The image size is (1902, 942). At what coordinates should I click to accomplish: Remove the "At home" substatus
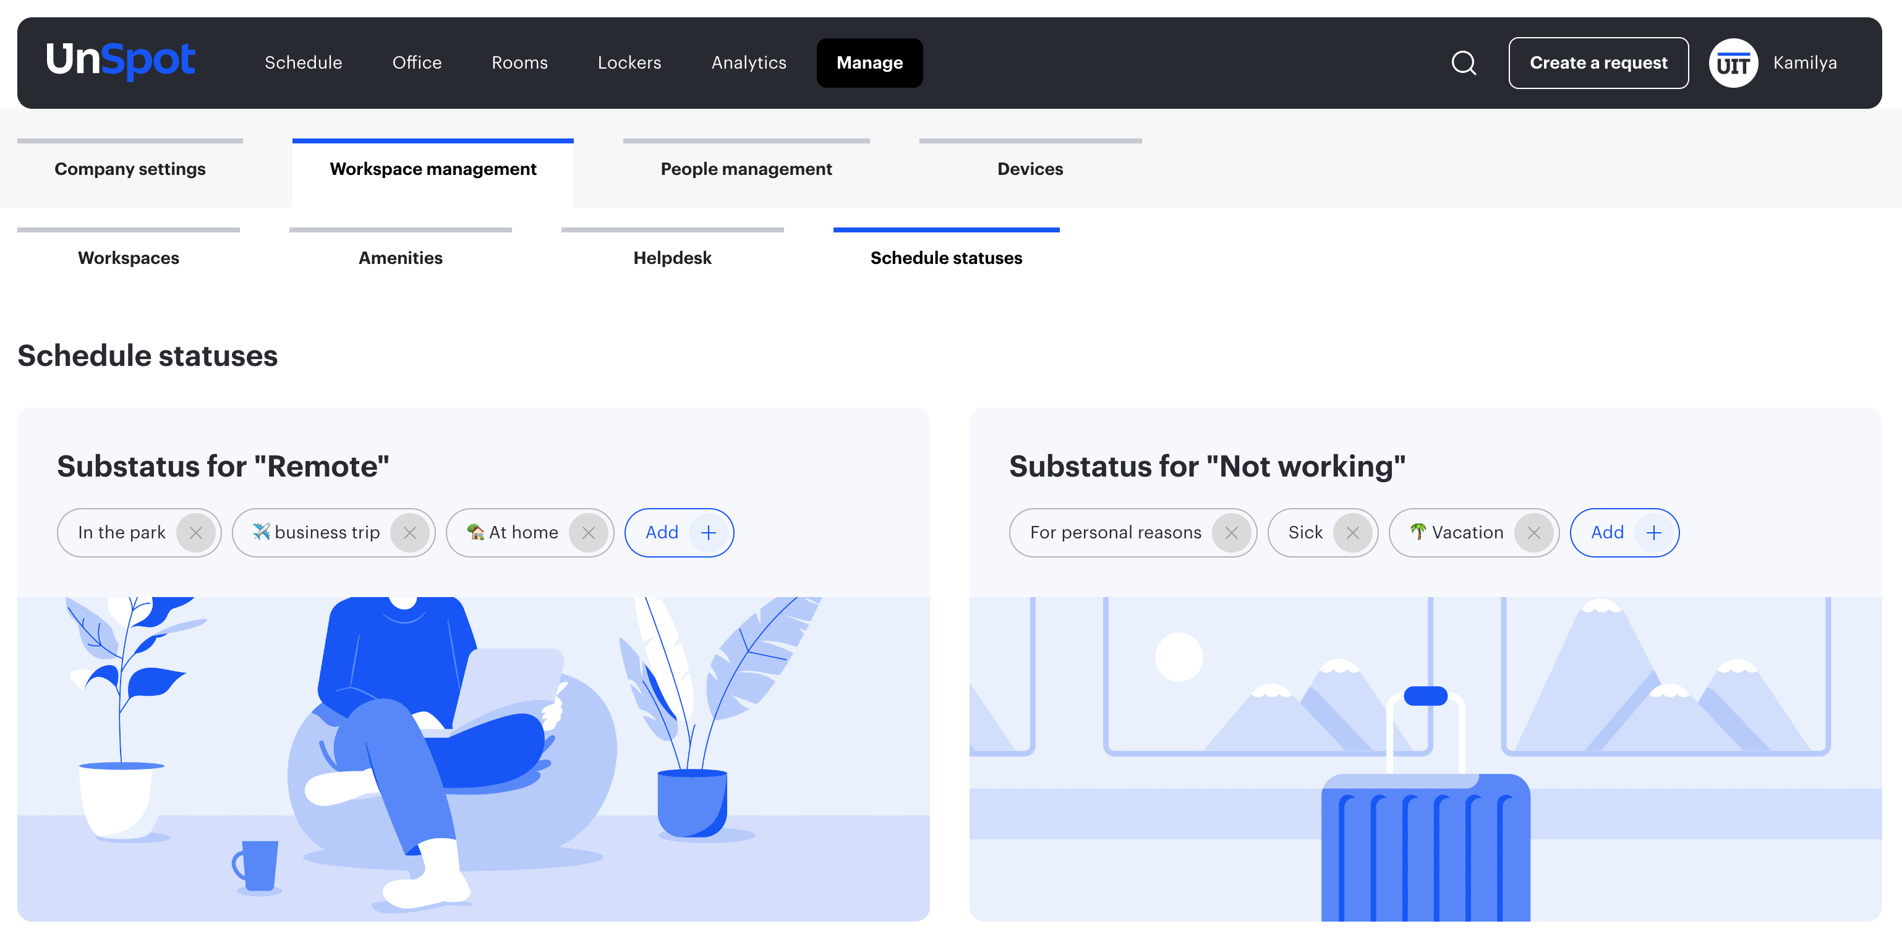(589, 532)
